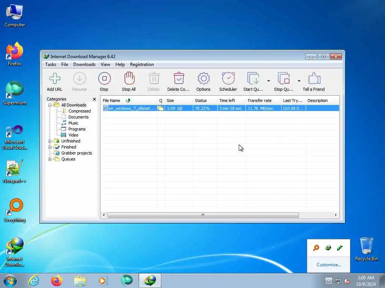Open the Windows Media Player taskbar icon

coord(103,280)
